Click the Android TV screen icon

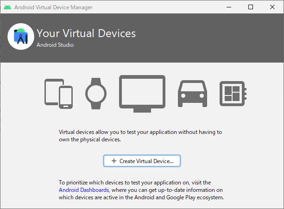point(142,93)
